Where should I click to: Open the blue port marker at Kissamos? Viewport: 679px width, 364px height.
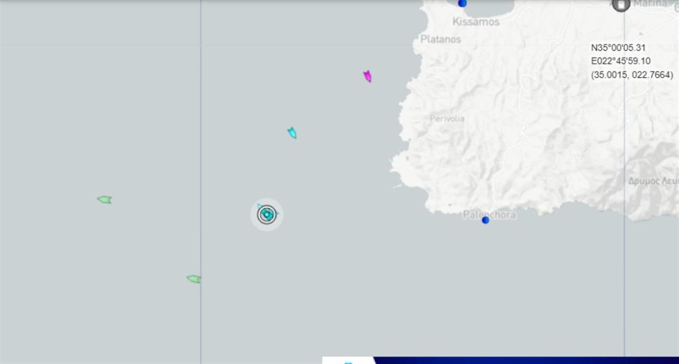click(x=462, y=3)
